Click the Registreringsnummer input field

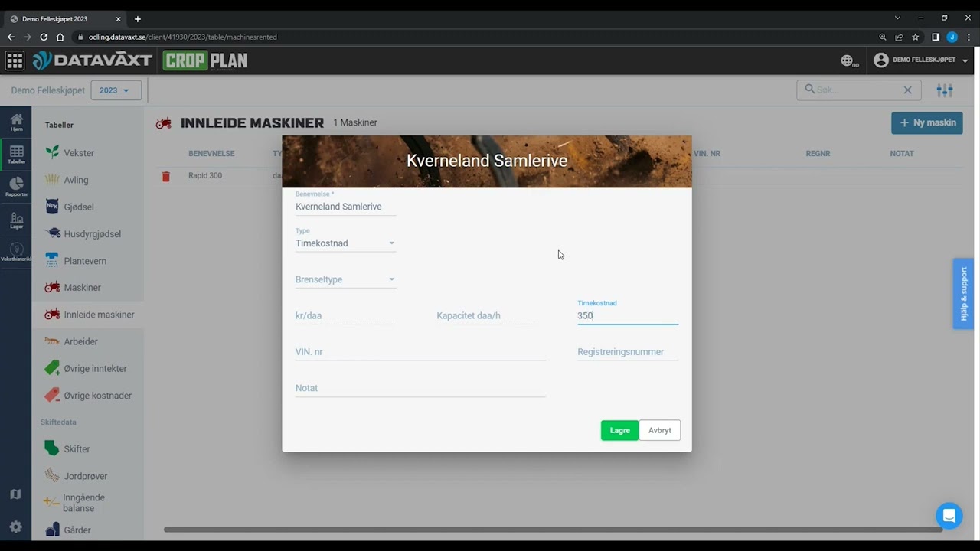[628, 352]
